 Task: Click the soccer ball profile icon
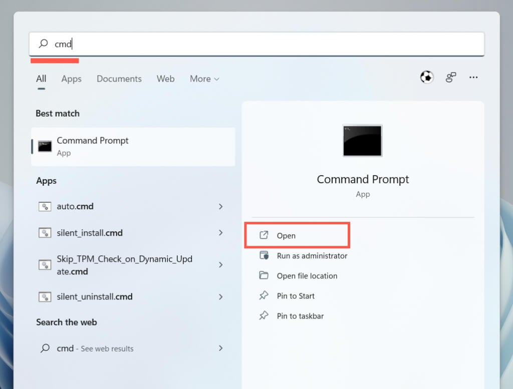427,77
